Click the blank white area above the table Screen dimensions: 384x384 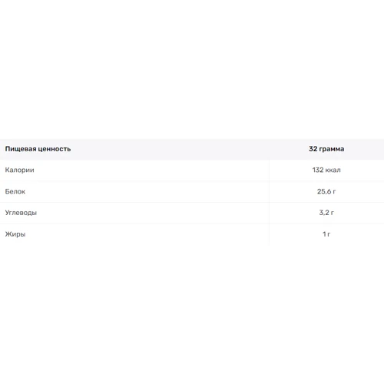tap(192, 69)
